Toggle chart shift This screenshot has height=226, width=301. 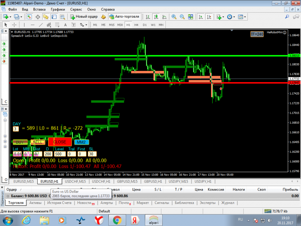point(209,17)
